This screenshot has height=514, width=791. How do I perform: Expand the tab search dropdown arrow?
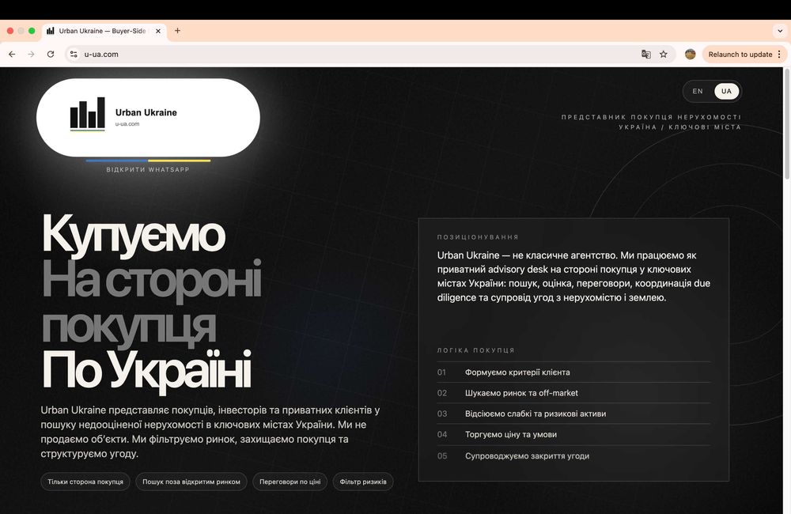pyautogui.click(x=780, y=31)
